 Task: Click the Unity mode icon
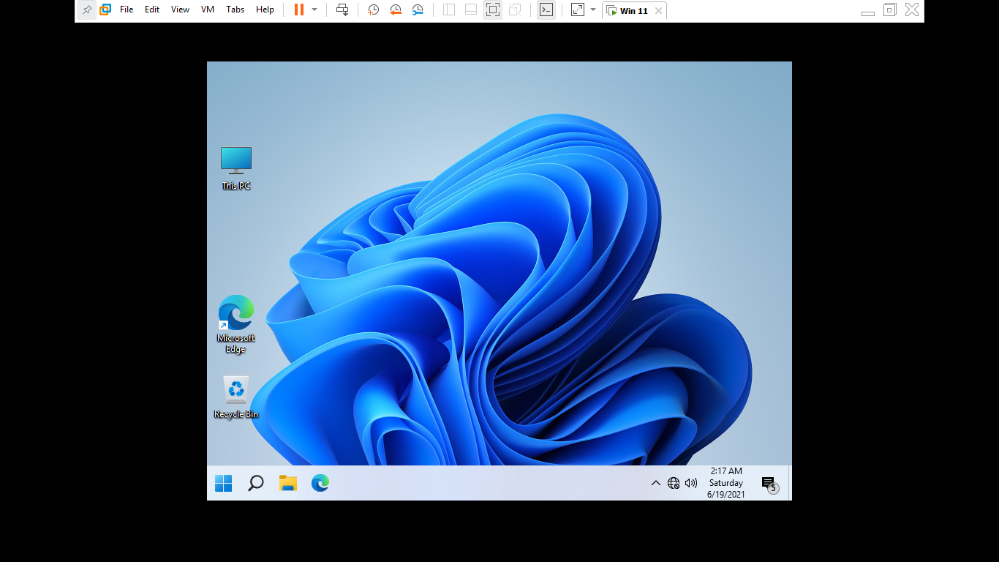(515, 10)
